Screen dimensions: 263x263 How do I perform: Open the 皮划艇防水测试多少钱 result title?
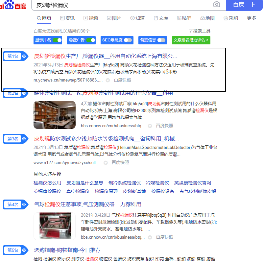106,139
